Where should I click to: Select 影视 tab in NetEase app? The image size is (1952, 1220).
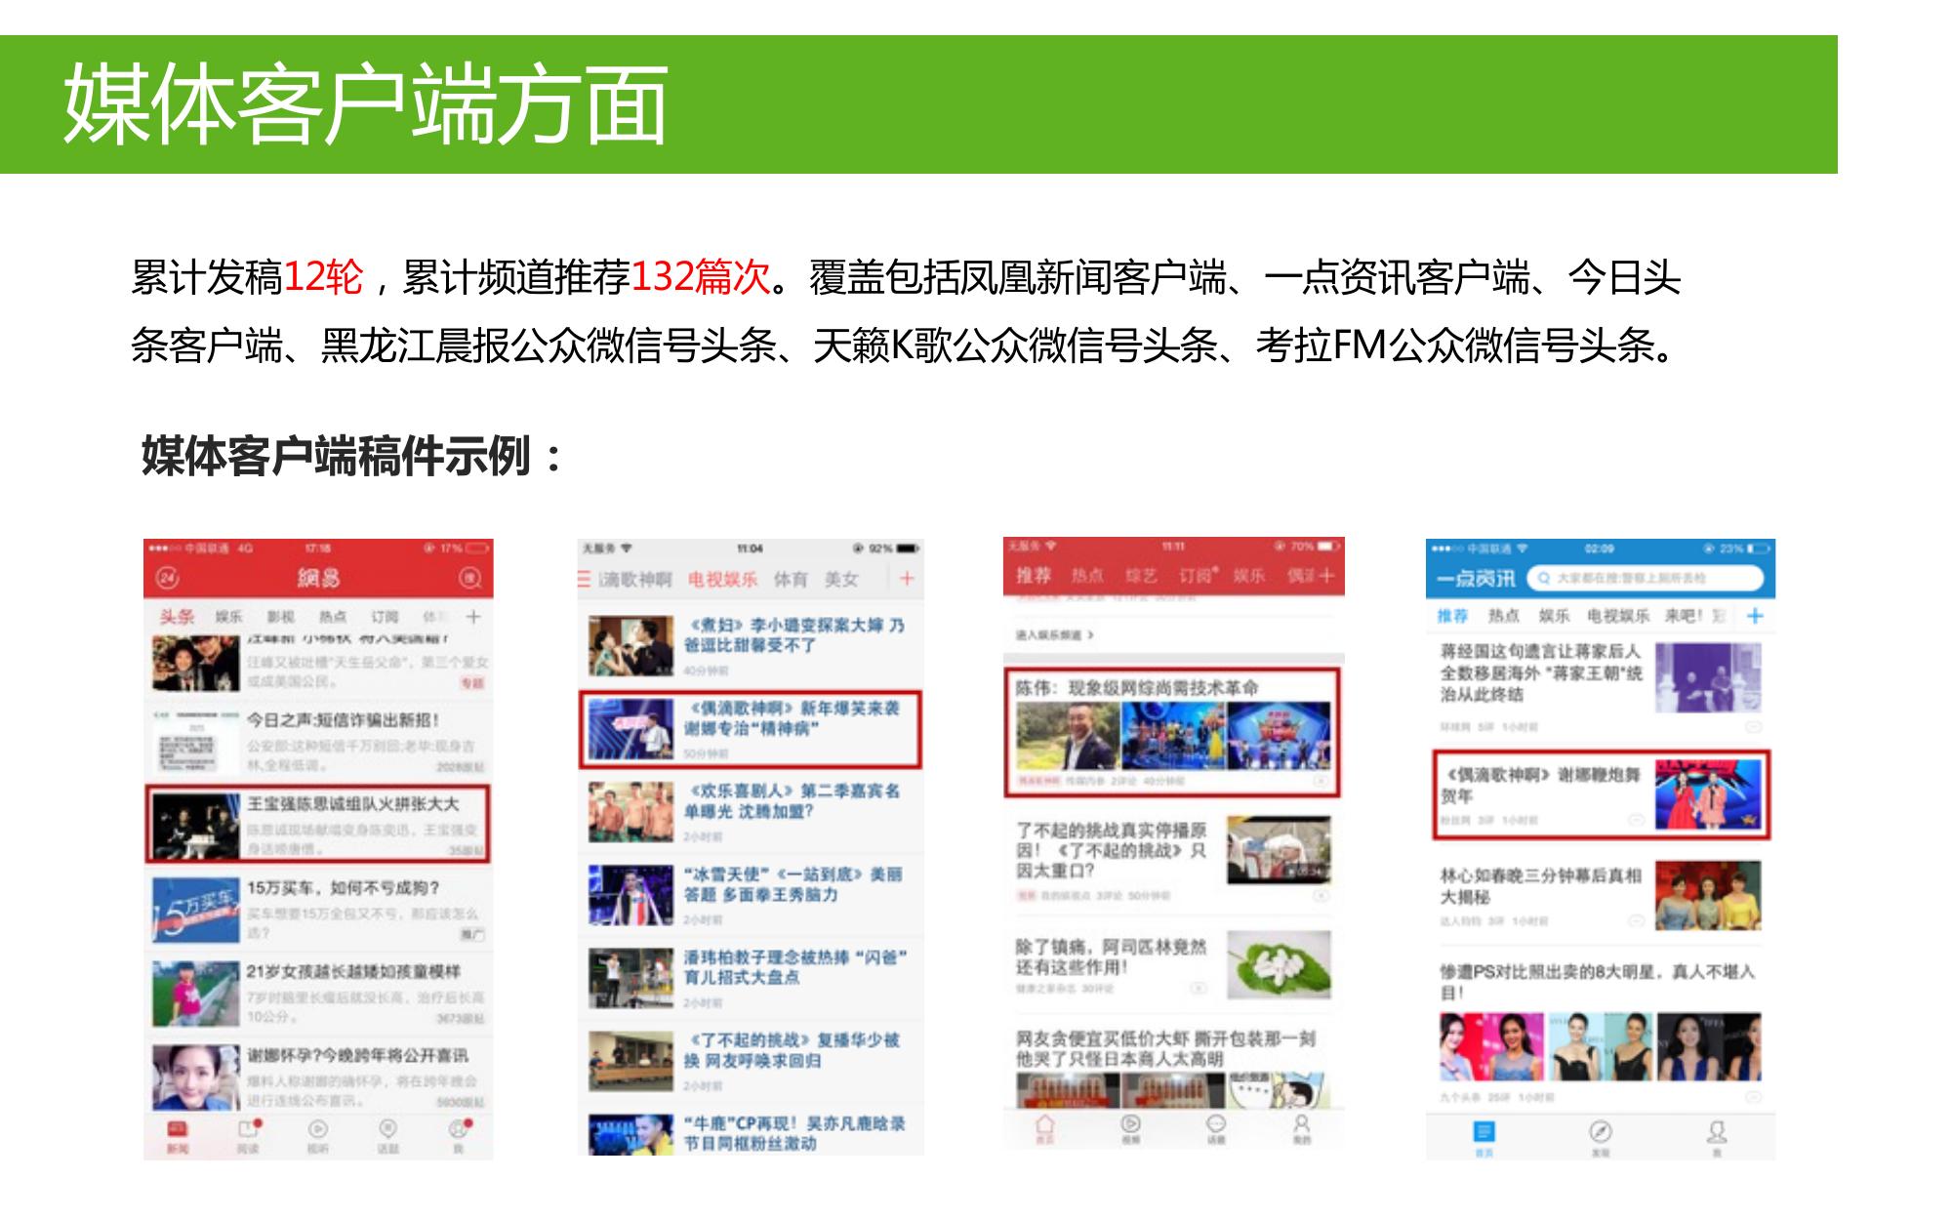(280, 617)
